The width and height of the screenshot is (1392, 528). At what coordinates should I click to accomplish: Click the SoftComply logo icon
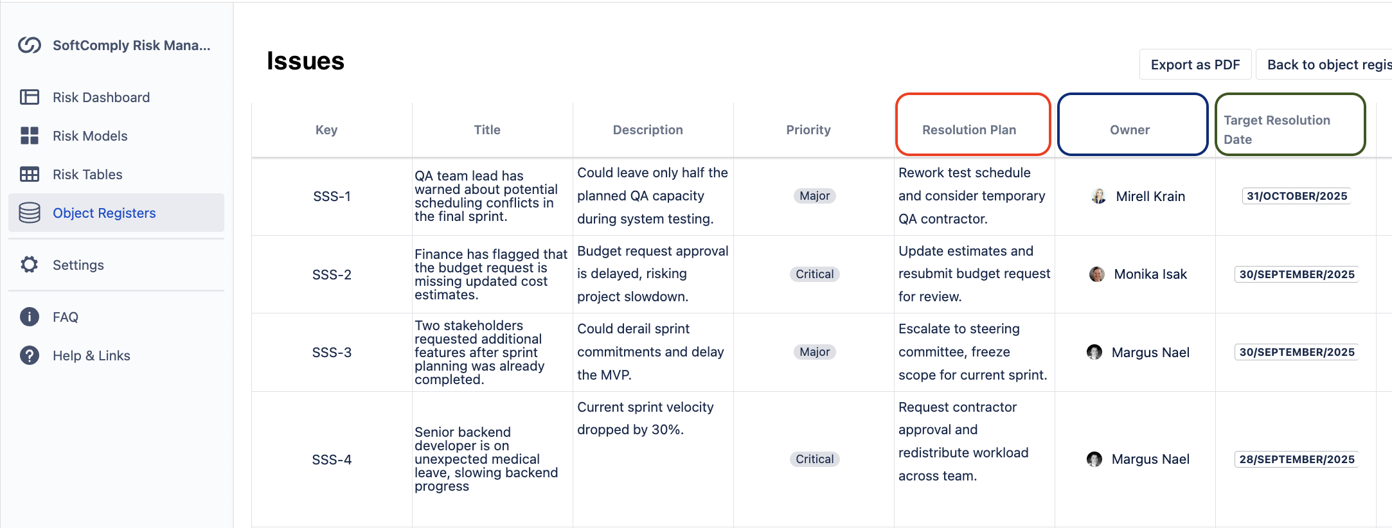[x=30, y=45]
